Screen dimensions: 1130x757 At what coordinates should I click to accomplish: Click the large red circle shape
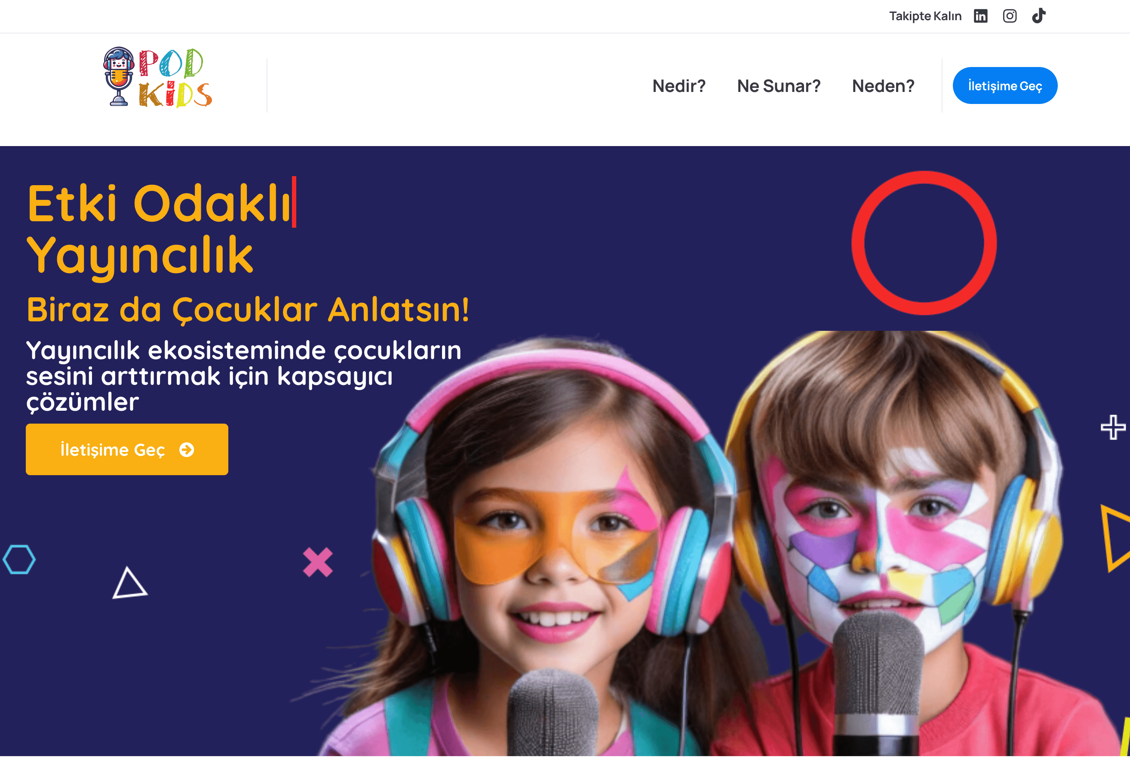point(924,243)
